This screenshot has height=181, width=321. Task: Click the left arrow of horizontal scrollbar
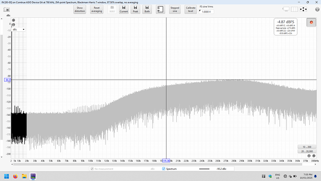(x=12, y=164)
